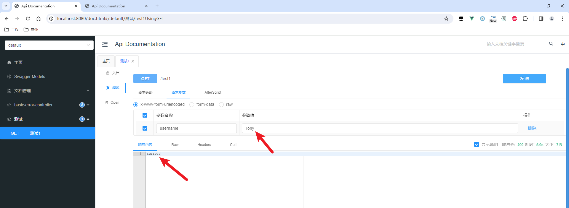Click the blue circle extension icon
This screenshot has width=569, height=208.
click(482, 19)
